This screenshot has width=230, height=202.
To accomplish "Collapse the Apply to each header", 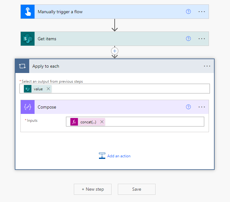I will 113,66.
